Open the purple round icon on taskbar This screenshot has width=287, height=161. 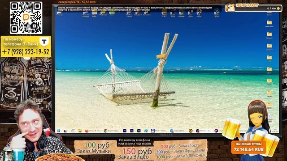pyautogui.click(x=216, y=131)
